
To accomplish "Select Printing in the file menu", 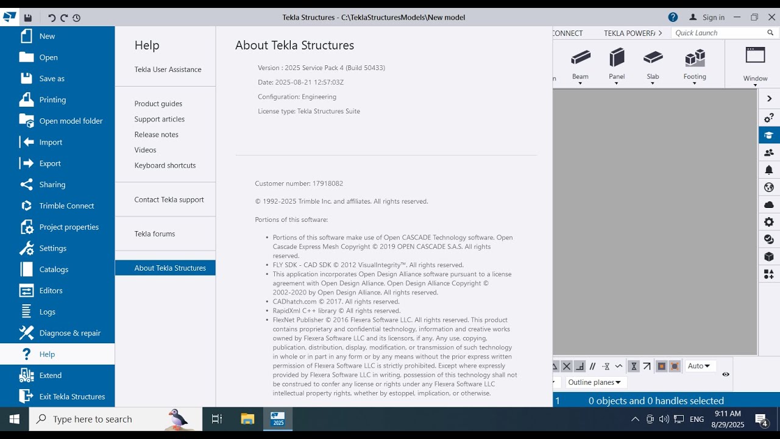I will [57, 100].
